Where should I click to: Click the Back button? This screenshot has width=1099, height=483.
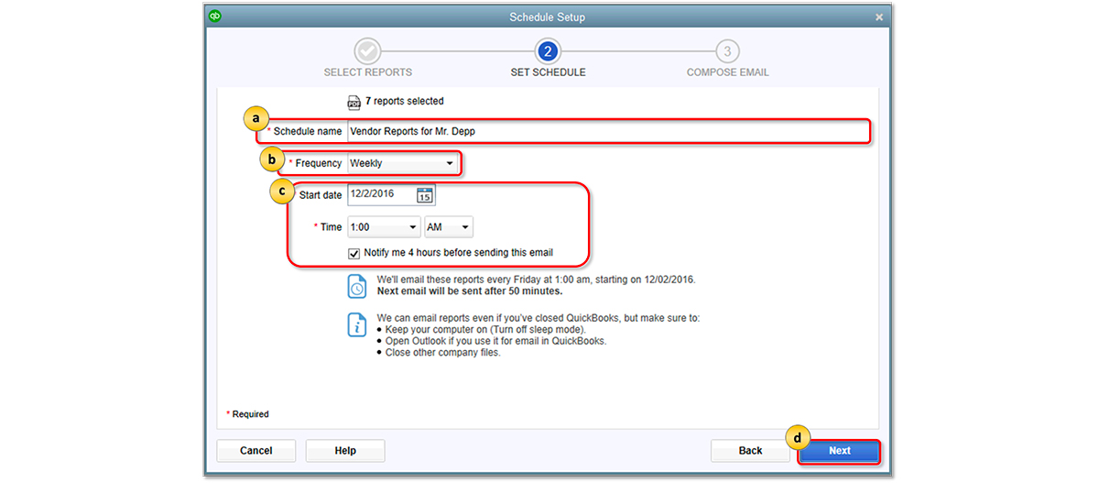click(751, 451)
